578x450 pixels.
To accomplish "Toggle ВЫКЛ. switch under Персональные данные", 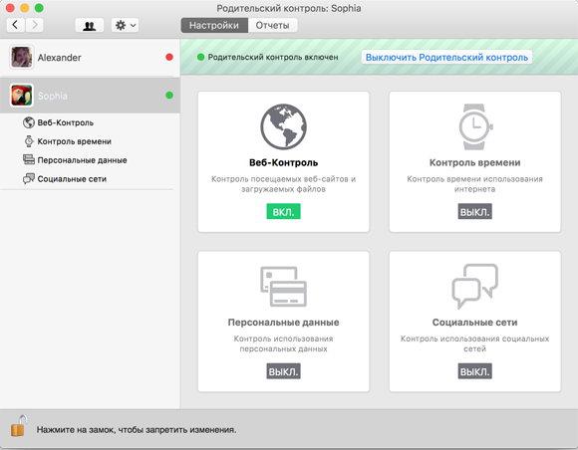I will [283, 371].
